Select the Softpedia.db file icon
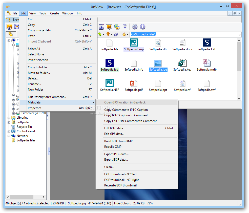The width and height of the screenshot is (249, 213). (x=158, y=42)
